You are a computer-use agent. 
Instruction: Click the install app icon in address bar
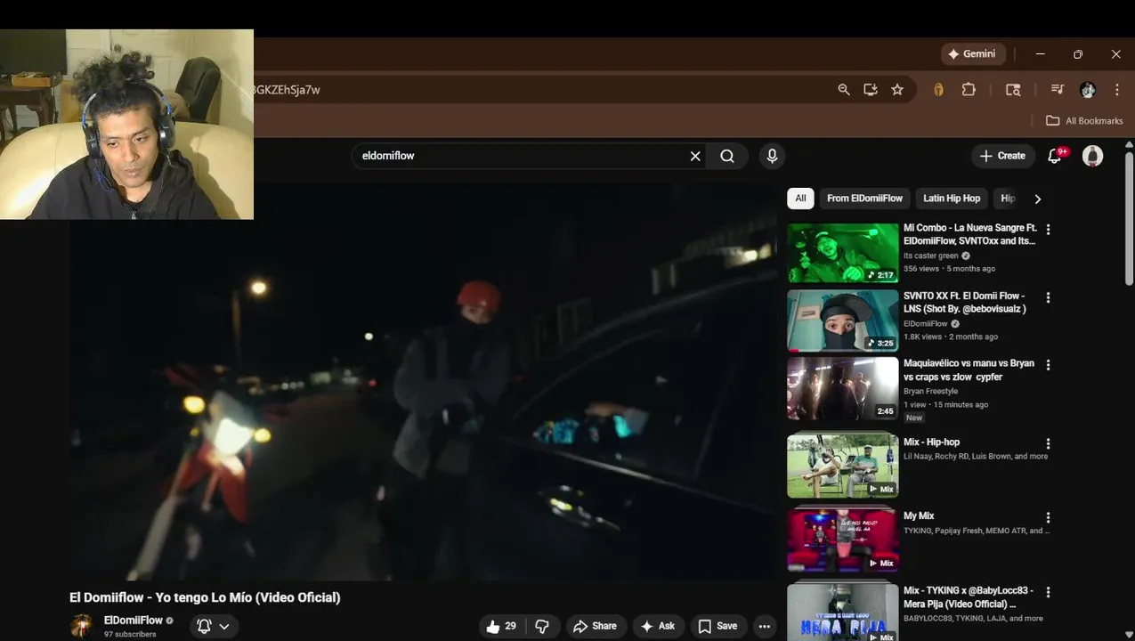pyautogui.click(x=871, y=90)
